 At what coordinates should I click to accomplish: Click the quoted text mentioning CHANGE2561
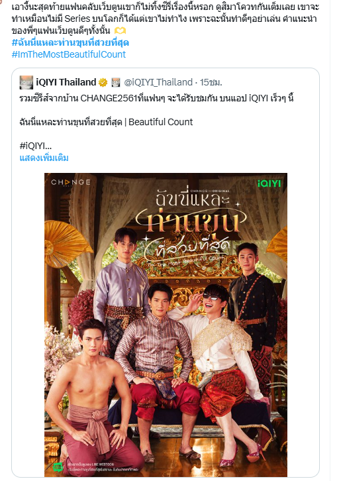(x=157, y=98)
